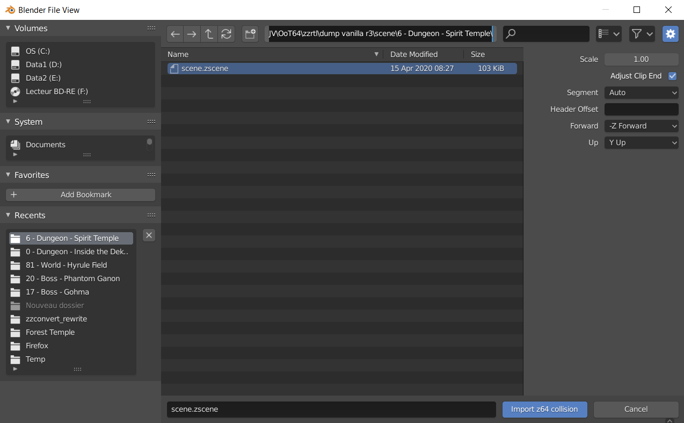Refresh the file list
The image size is (684, 423).
(x=226, y=34)
